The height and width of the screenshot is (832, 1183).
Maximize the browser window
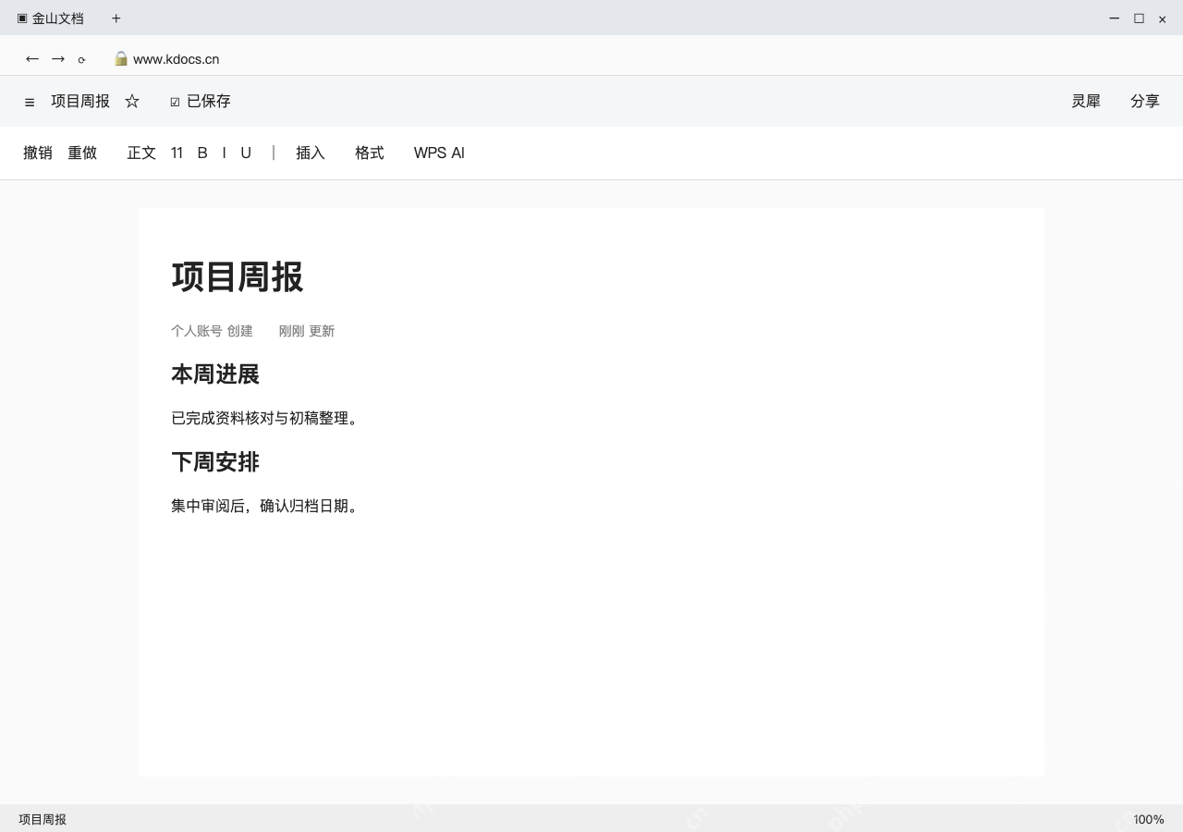point(1139,18)
